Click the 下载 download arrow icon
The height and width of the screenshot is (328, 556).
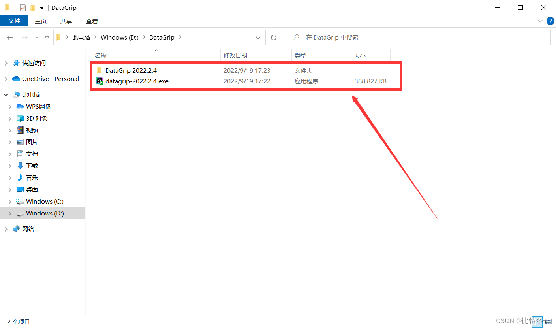pyautogui.click(x=20, y=166)
